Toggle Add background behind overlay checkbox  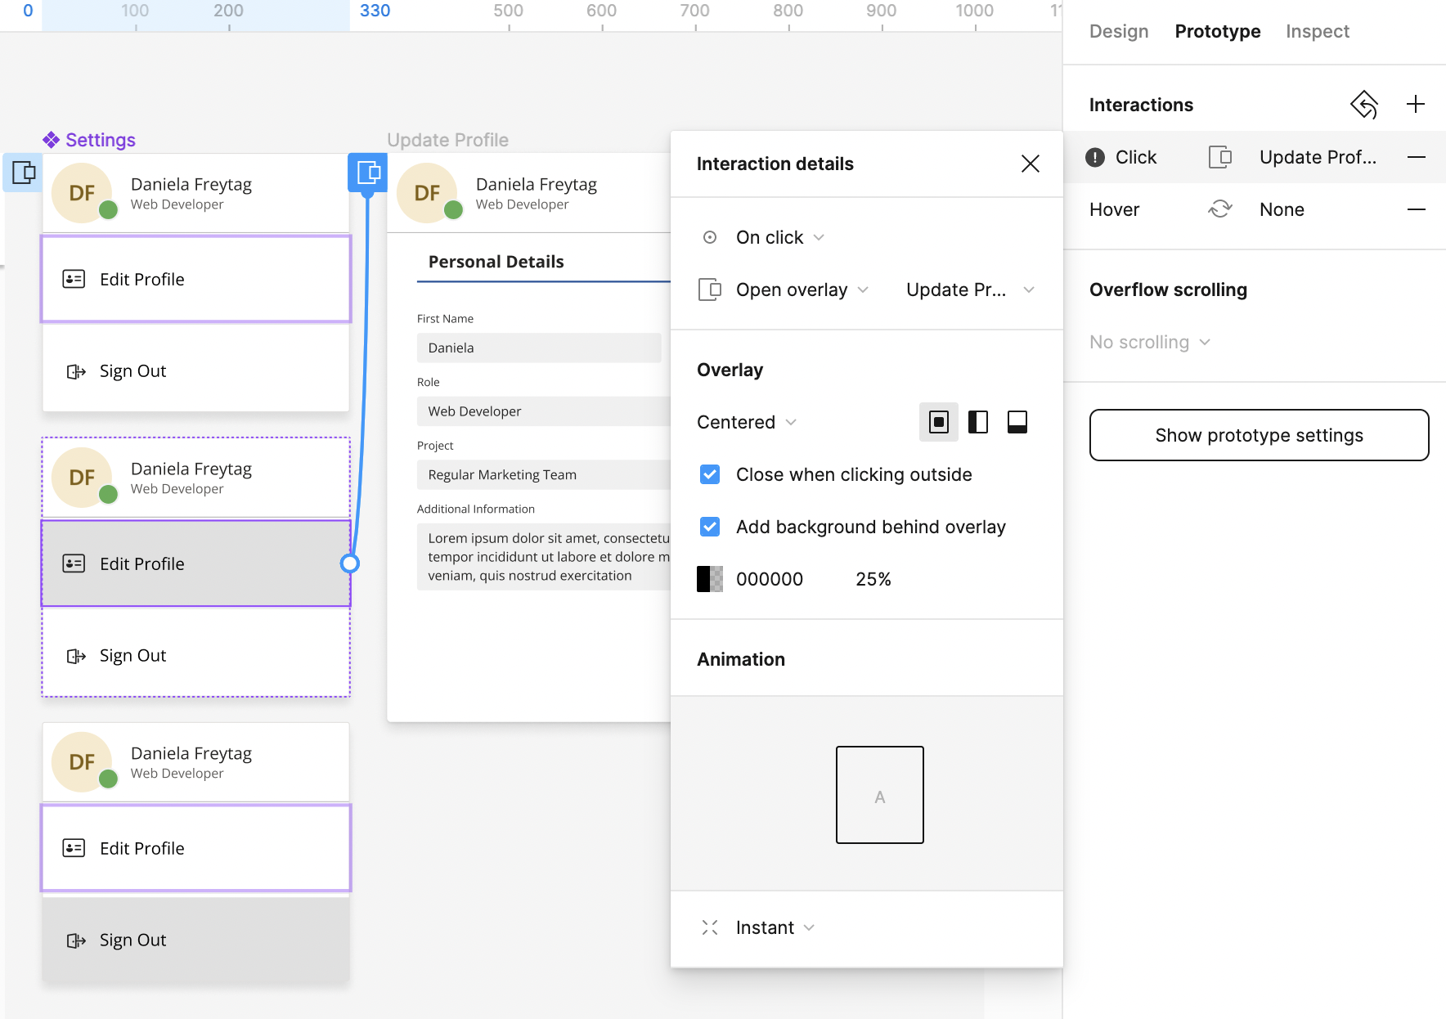(x=710, y=527)
